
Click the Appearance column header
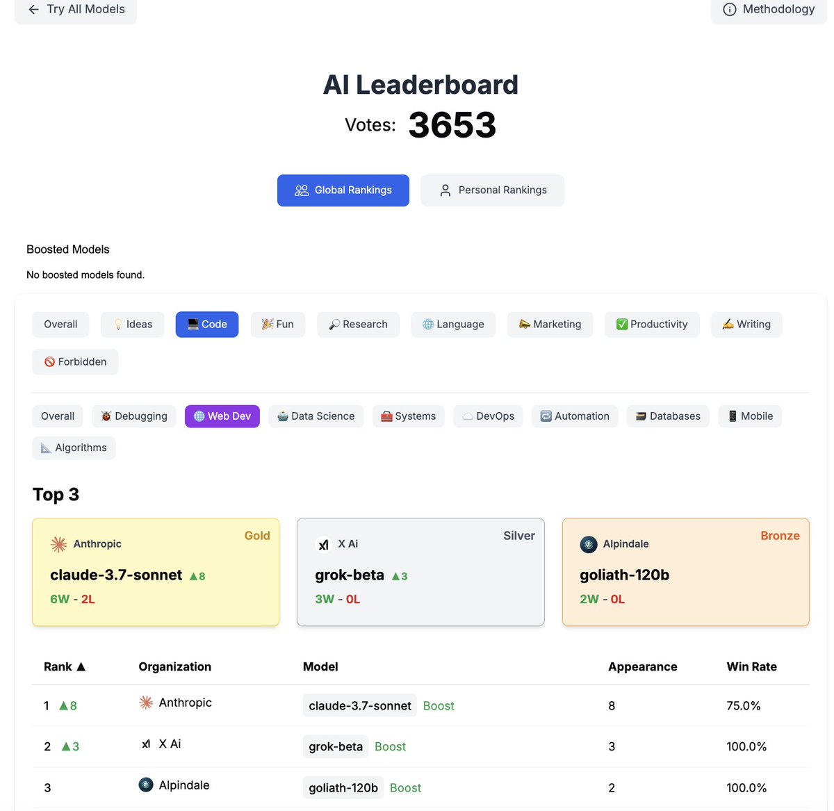(643, 666)
